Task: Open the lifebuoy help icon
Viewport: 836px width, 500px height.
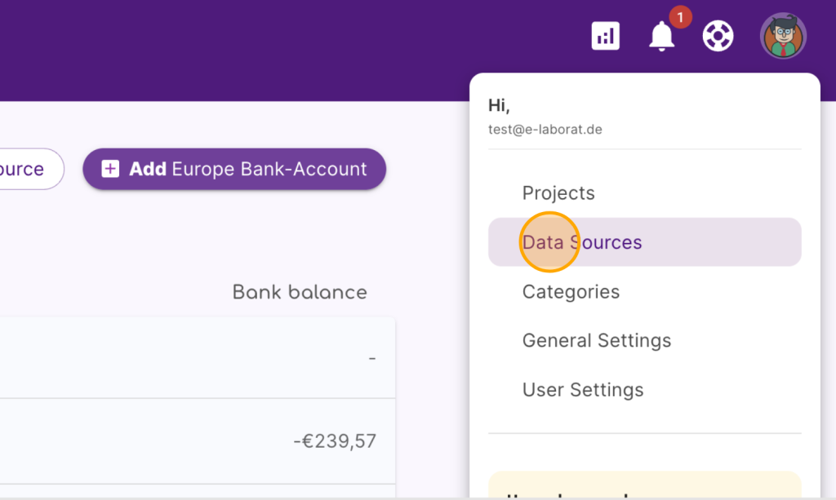Action: pyautogui.click(x=718, y=36)
